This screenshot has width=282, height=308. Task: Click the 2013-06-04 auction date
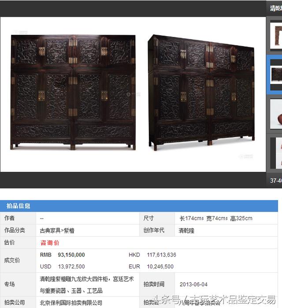pos(193,284)
